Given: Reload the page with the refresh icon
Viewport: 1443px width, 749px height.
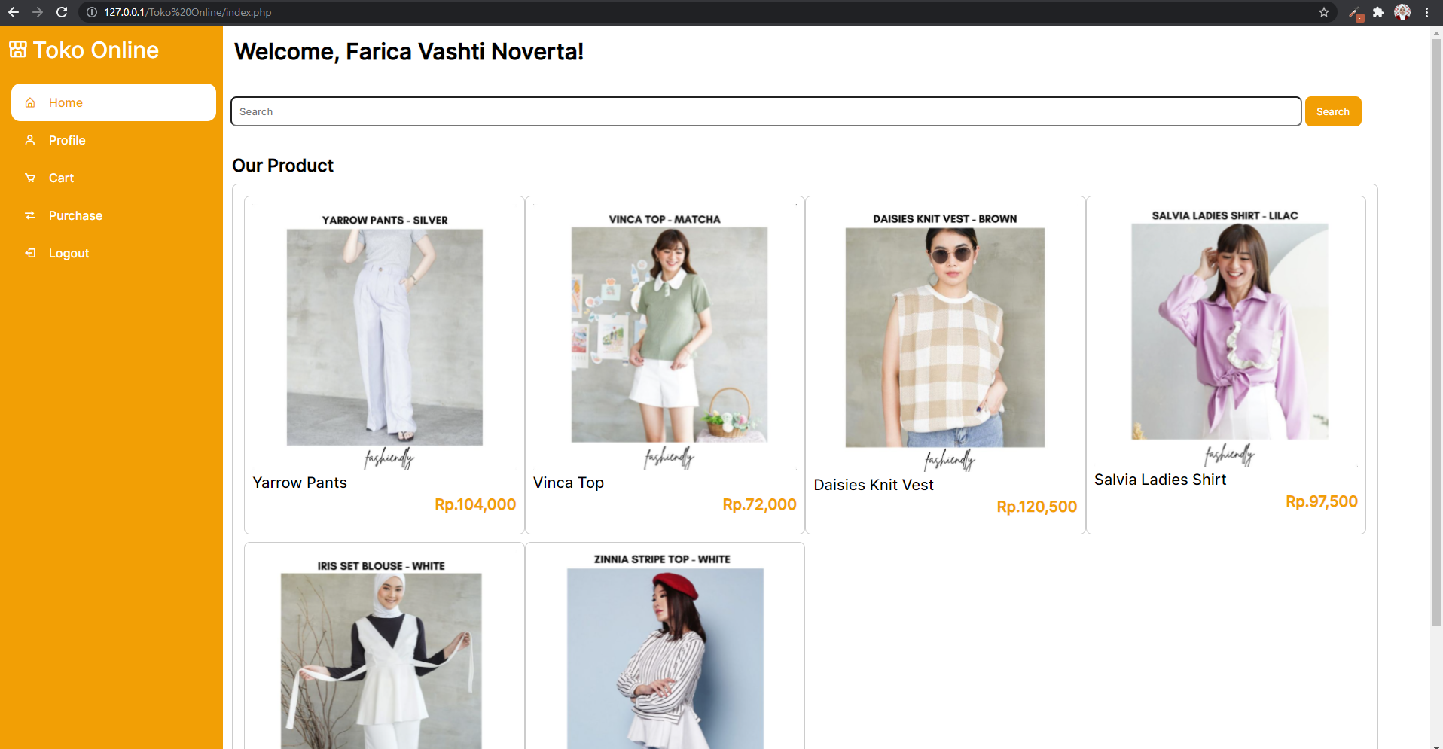Looking at the screenshot, I should click(x=61, y=12).
